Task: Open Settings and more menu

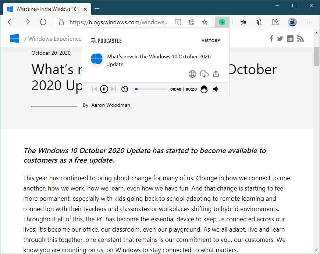Action: (309, 22)
